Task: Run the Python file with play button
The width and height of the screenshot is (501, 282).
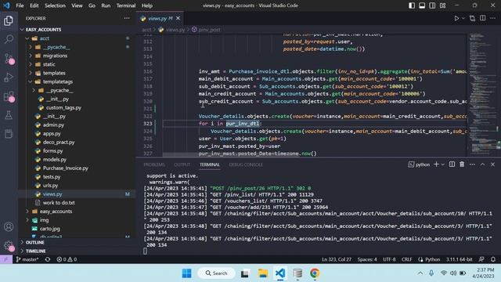Action: [456, 19]
